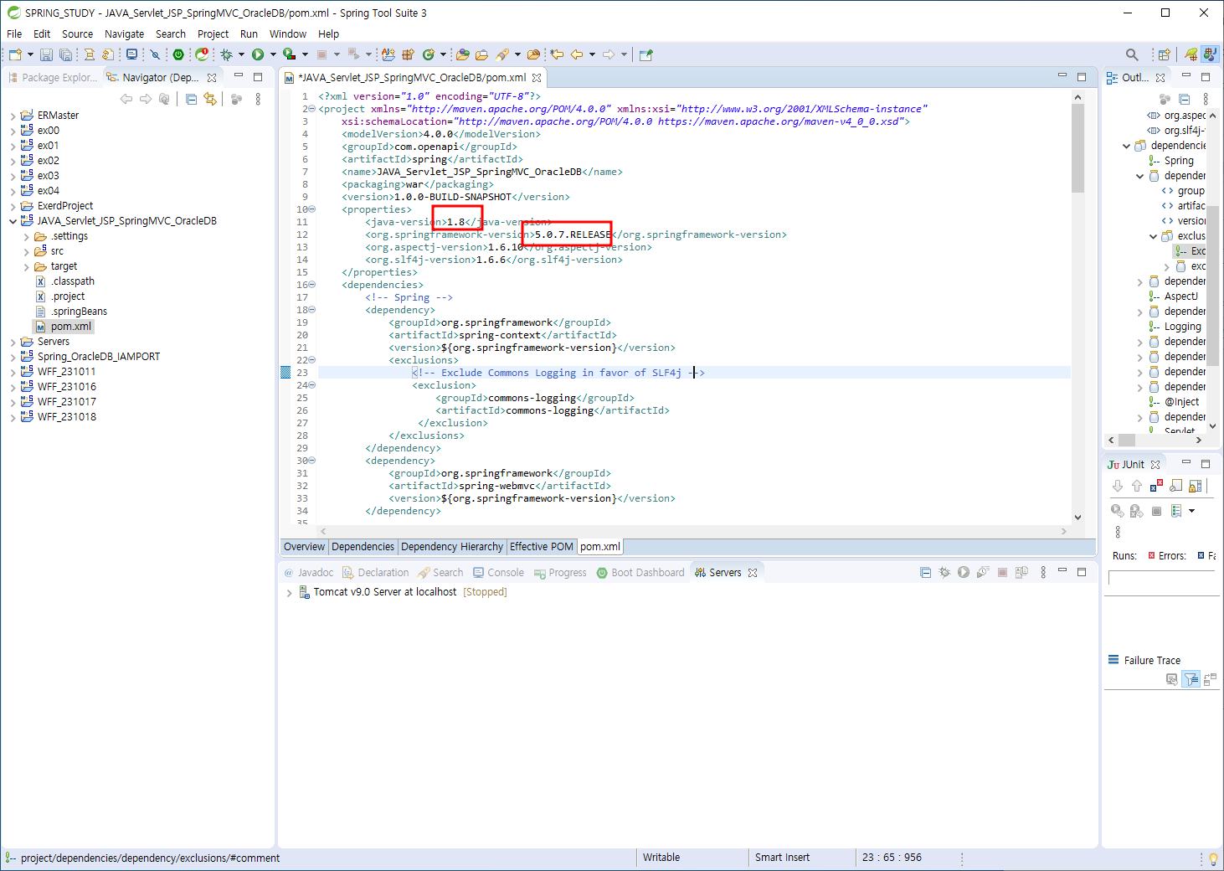Open Boot Dashboard view tab
This screenshot has width=1224, height=871.
[x=640, y=573]
